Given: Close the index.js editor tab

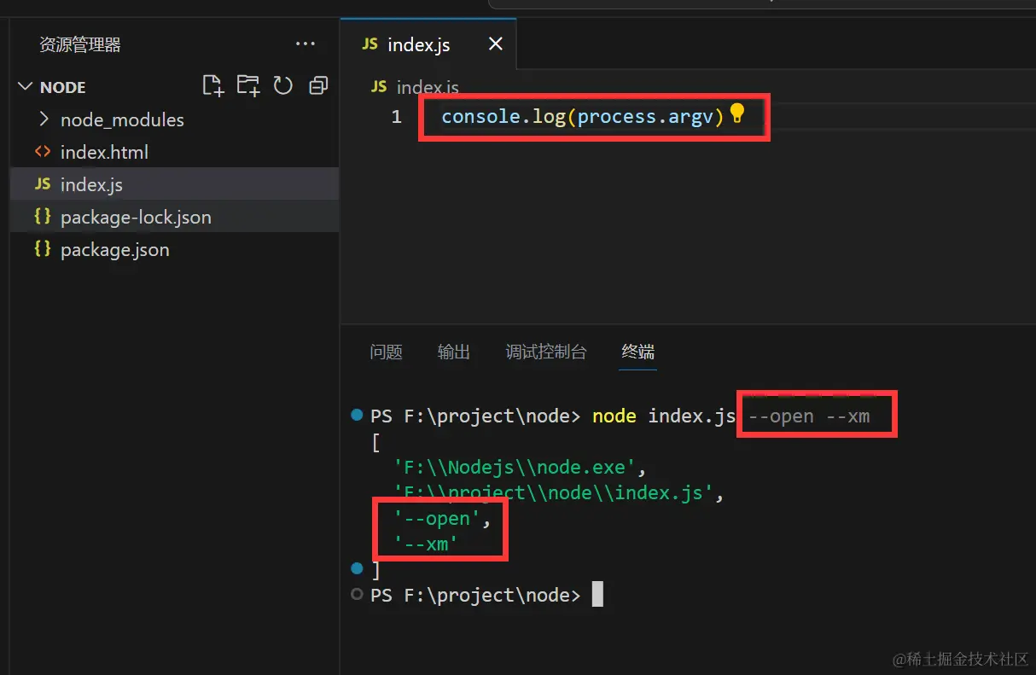Looking at the screenshot, I should tap(495, 44).
